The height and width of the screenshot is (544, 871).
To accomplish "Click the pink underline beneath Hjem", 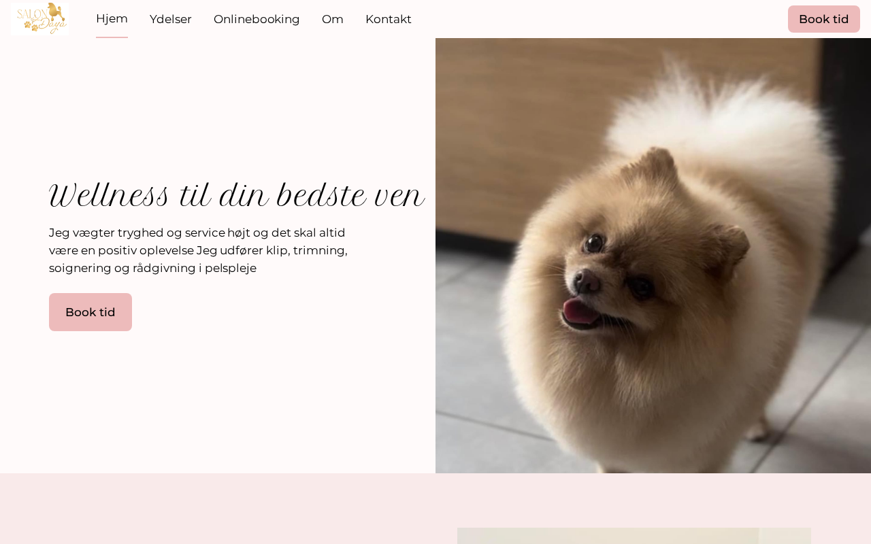I will click(x=112, y=37).
